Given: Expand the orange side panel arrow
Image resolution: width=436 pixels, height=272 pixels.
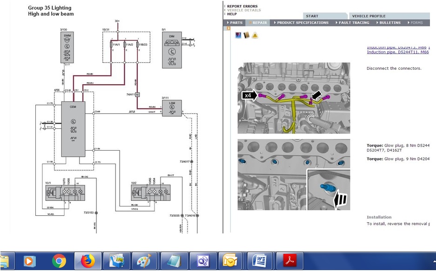Looking at the screenshot, I should [x=228, y=28].
